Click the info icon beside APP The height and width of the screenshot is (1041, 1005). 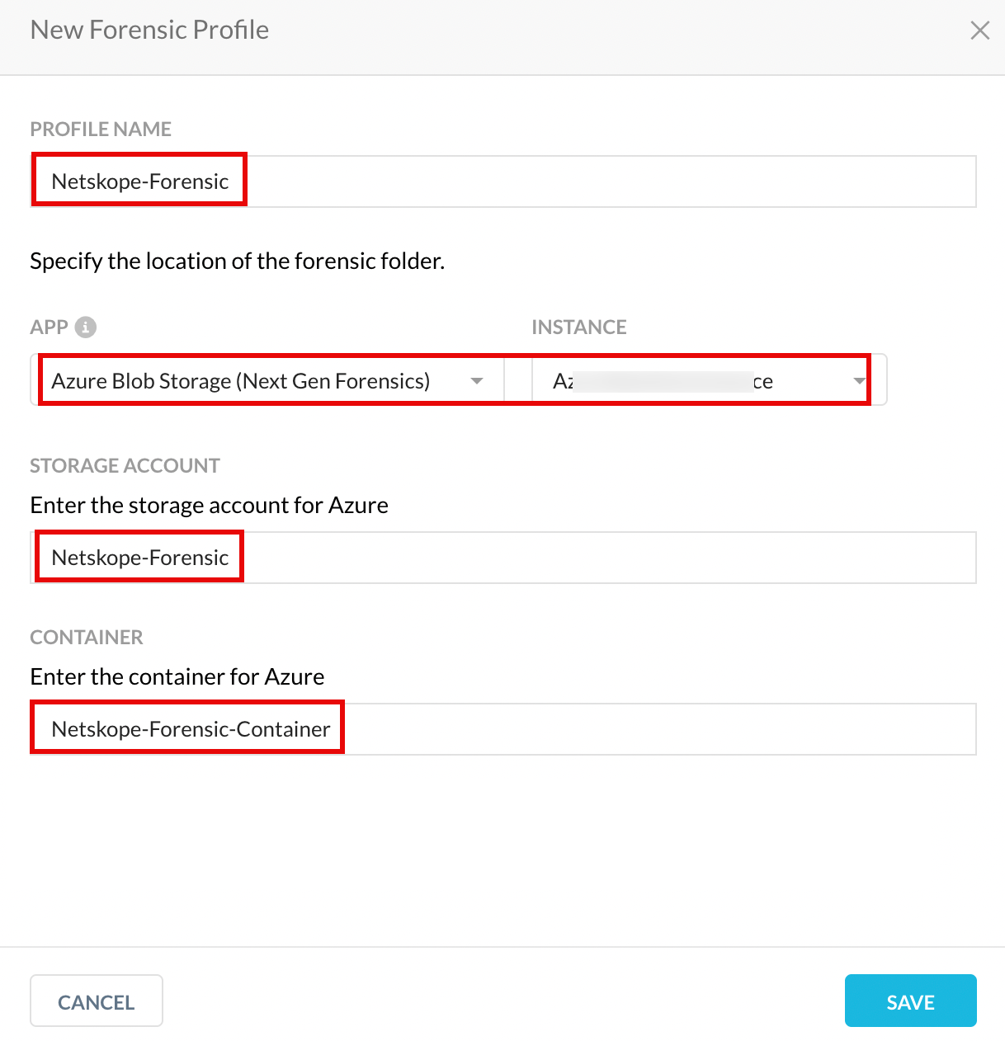pyautogui.click(x=86, y=327)
